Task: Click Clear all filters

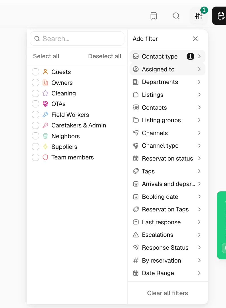Action: [x=168, y=293]
